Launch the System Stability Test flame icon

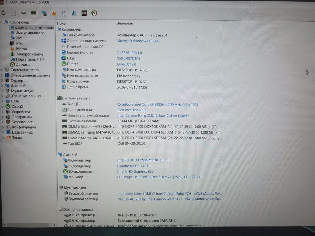point(54,13)
